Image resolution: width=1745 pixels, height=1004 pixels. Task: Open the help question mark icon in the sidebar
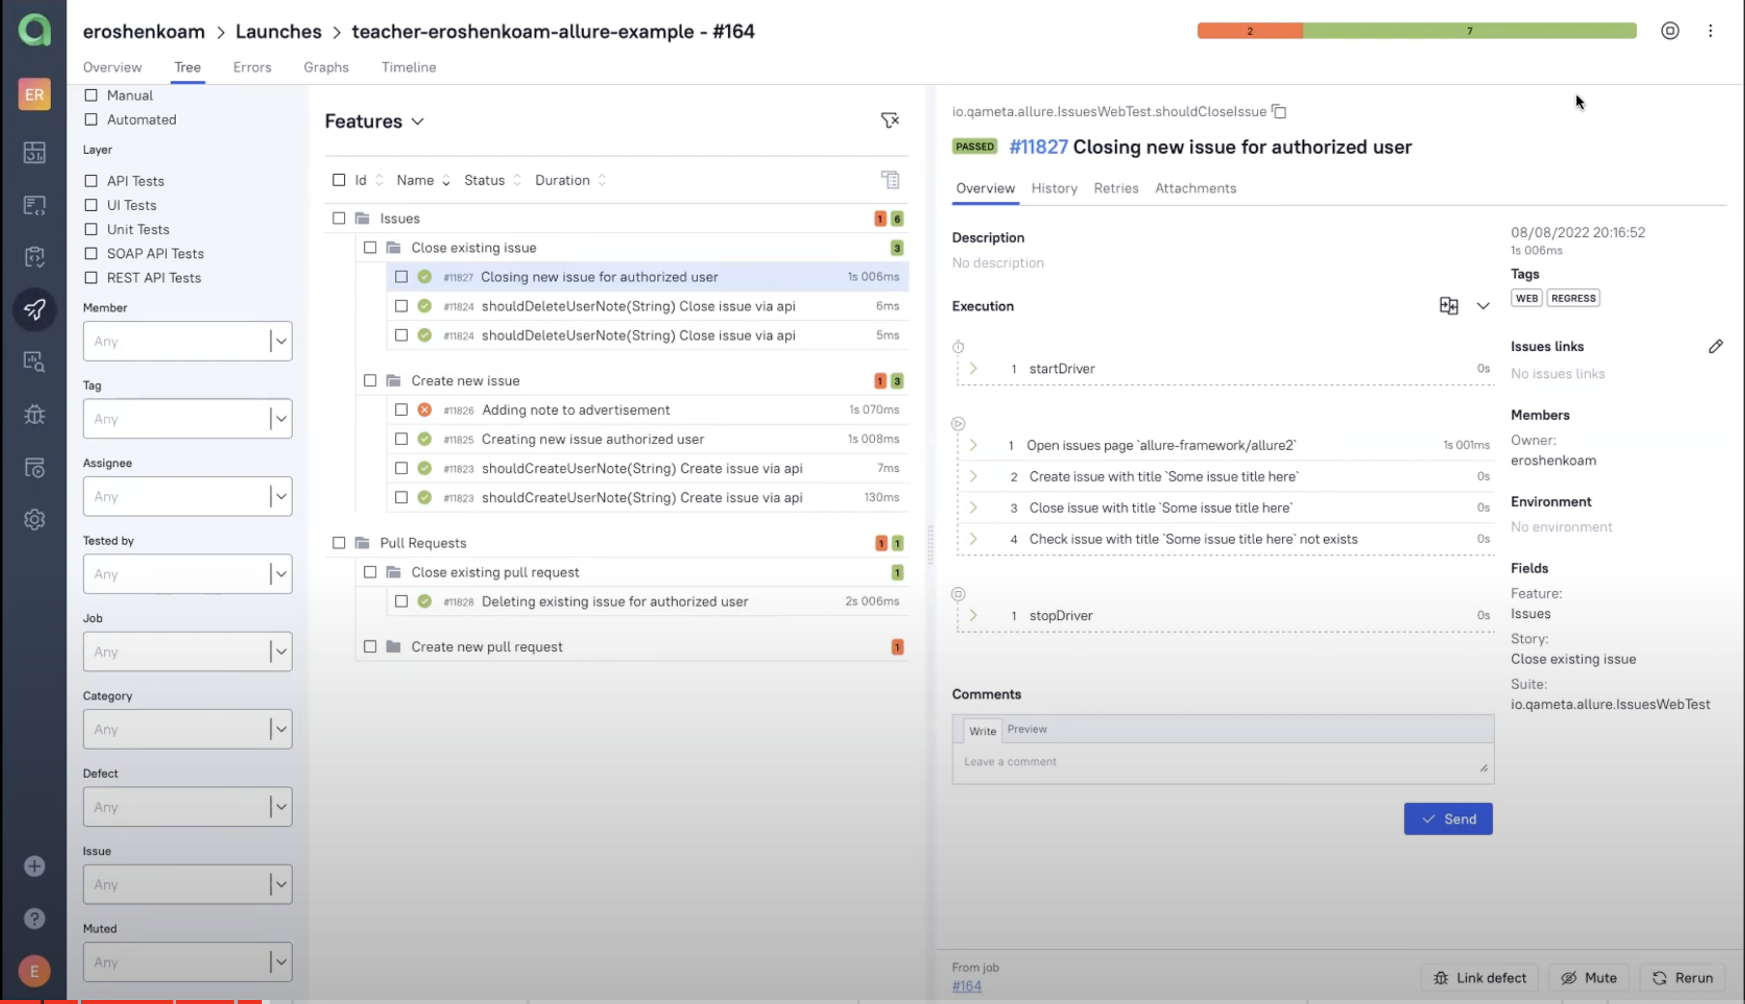(x=34, y=918)
